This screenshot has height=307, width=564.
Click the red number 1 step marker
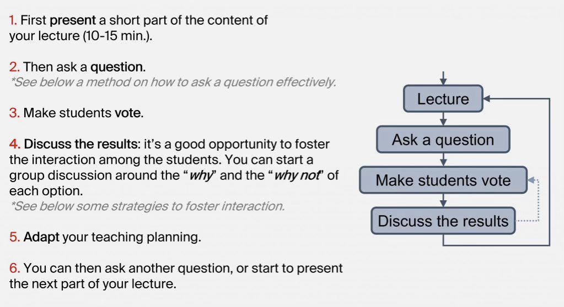[x=13, y=21]
